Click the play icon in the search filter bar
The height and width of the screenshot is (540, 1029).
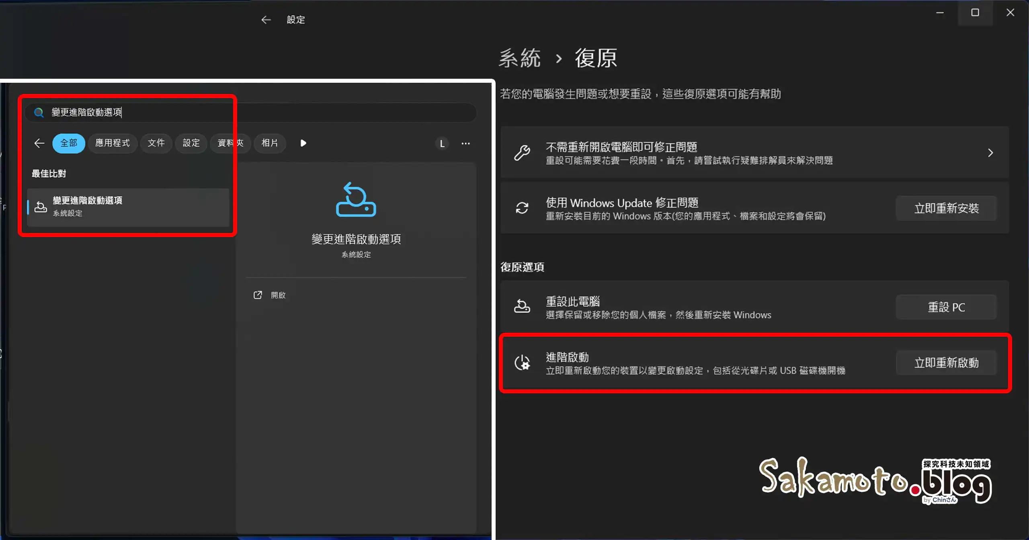pos(303,143)
